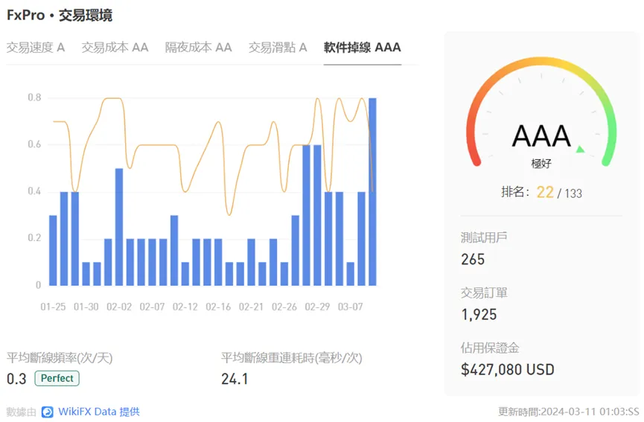Viewport: 644px width, 422px height.
Task: Click the 0.4 y-axis label
Action: click(x=34, y=191)
